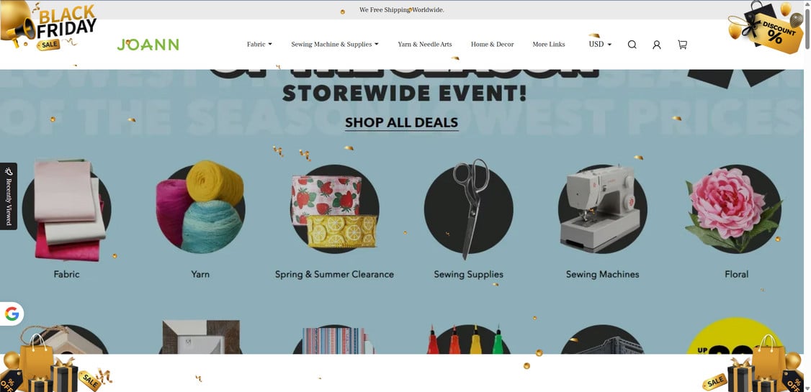Select the Sewing Machines category thumbnail

pyautogui.click(x=602, y=209)
